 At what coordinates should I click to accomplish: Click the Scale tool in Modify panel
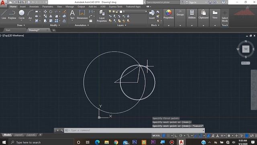click(x=51, y=21)
